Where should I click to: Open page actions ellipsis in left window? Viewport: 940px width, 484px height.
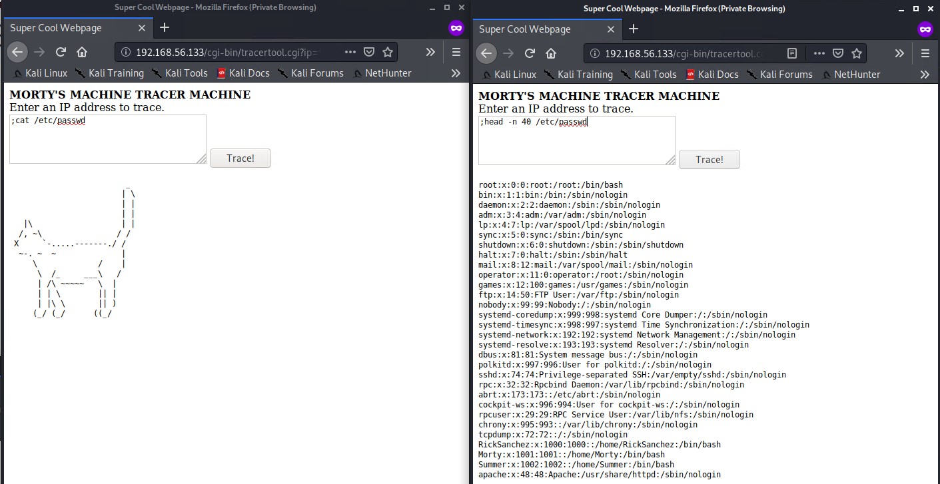click(x=350, y=52)
